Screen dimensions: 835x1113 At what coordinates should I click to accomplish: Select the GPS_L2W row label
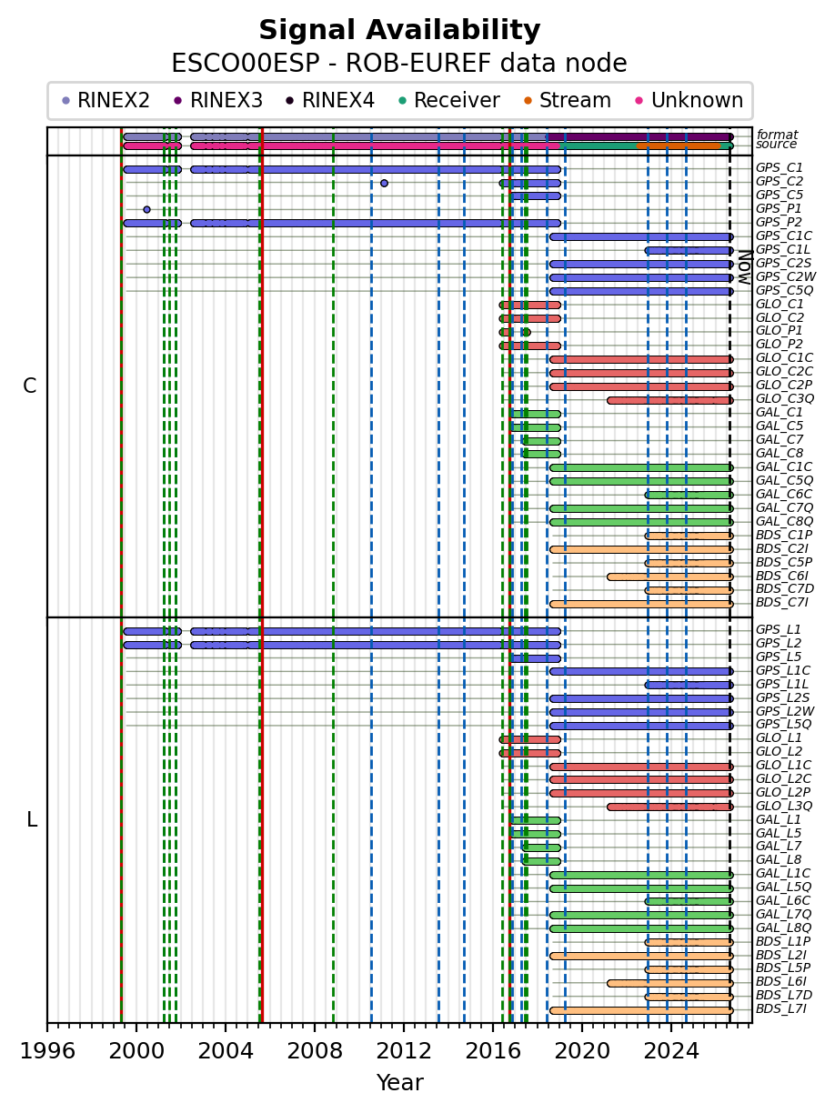pos(784,711)
